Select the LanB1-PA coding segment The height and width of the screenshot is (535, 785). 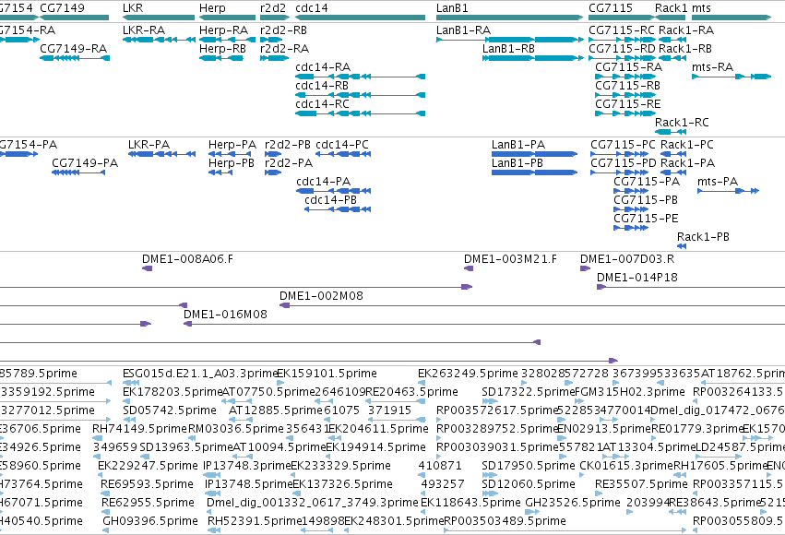tap(535, 154)
